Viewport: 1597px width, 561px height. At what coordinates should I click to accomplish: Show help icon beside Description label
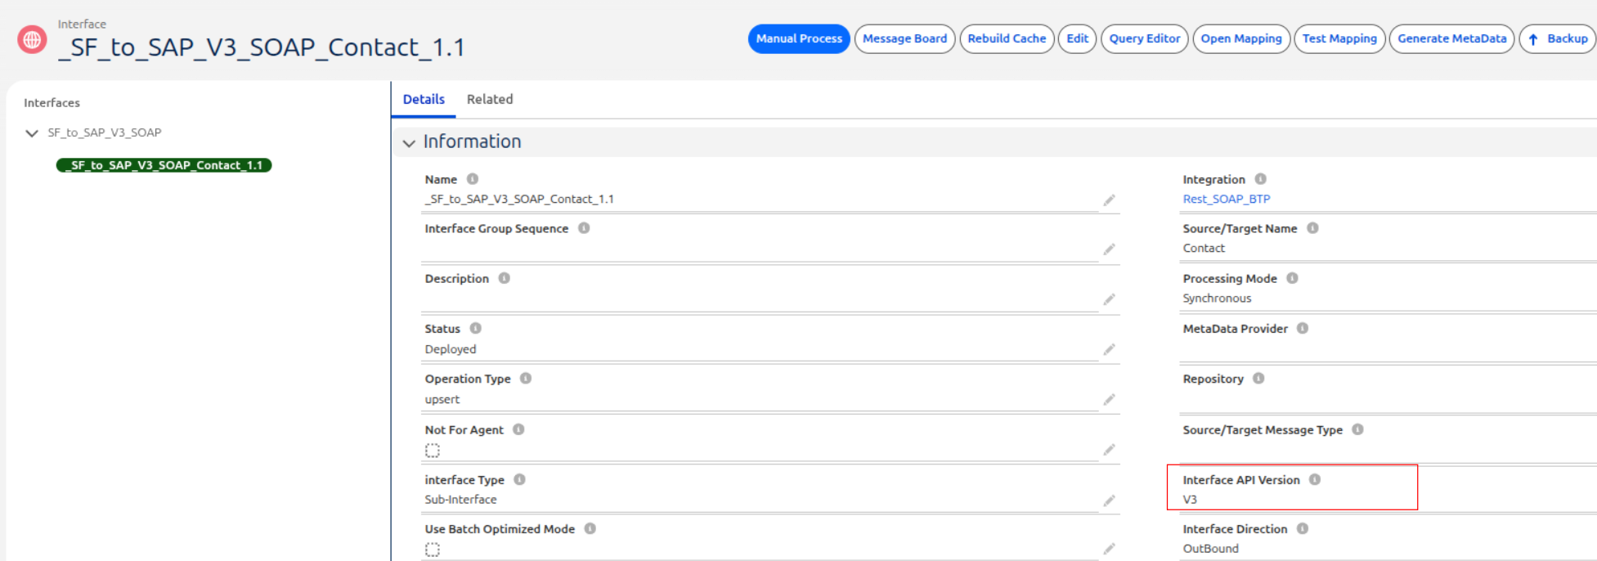pos(505,278)
